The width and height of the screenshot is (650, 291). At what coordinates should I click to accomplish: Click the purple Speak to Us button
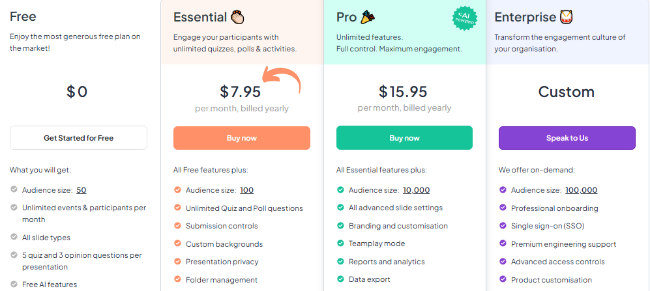567,138
